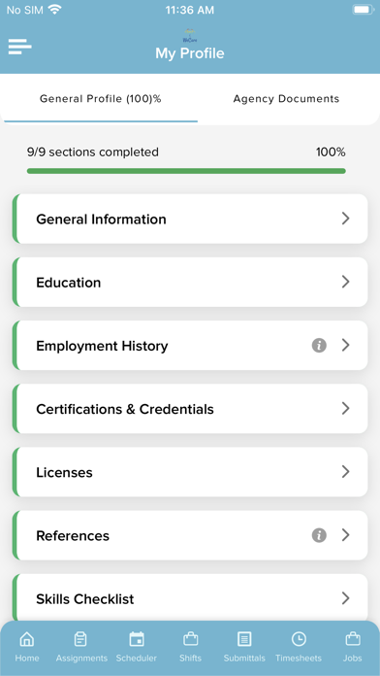
Task: Open the References section row
Action: 190,535
